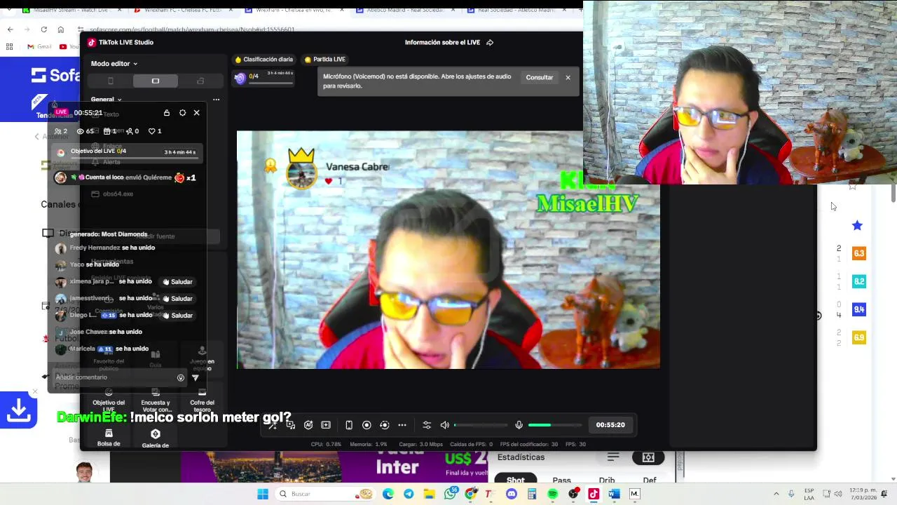Click the AI icon in bottom toolbar

coord(308,425)
